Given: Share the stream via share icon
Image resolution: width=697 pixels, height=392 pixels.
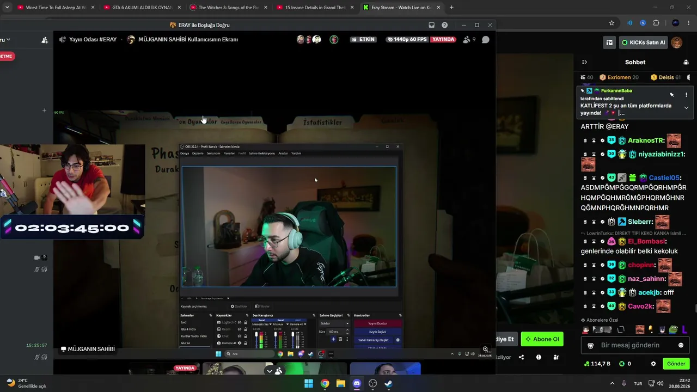Looking at the screenshot, I should pos(521,357).
